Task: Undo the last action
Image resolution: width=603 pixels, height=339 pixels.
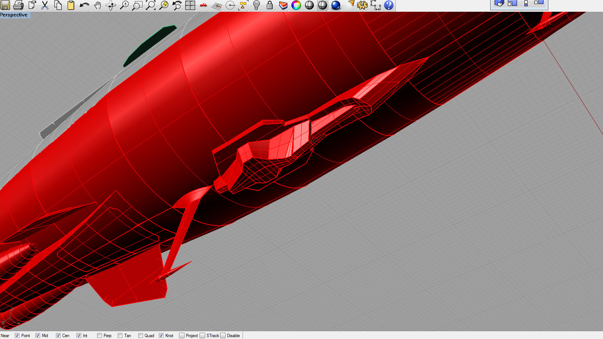Action: (84, 5)
